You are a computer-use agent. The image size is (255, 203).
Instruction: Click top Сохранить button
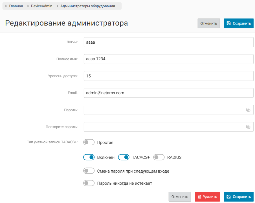pyautogui.click(x=239, y=23)
